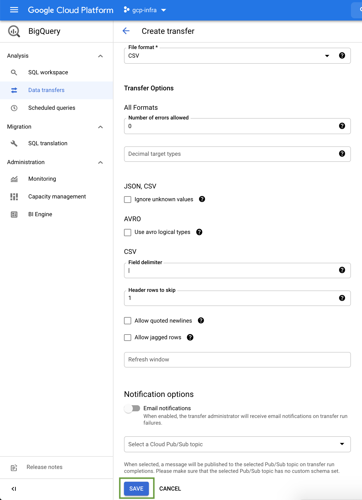362x500 pixels.
Task: Collapse the Analysis section
Action: 100,56
